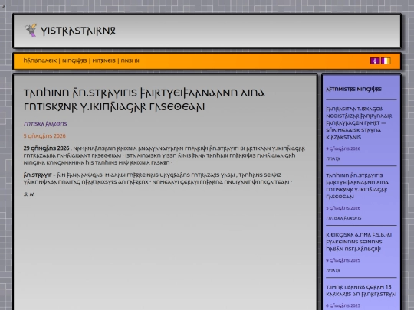Open the first link in the orange navigation bar
The width and height of the screenshot is (414, 310).
click(40, 61)
